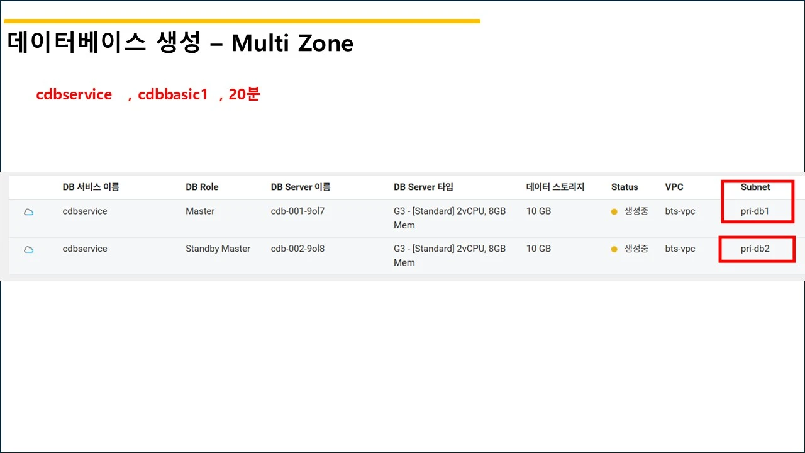Click the VPC column header
The height and width of the screenshot is (453, 805).
(674, 187)
